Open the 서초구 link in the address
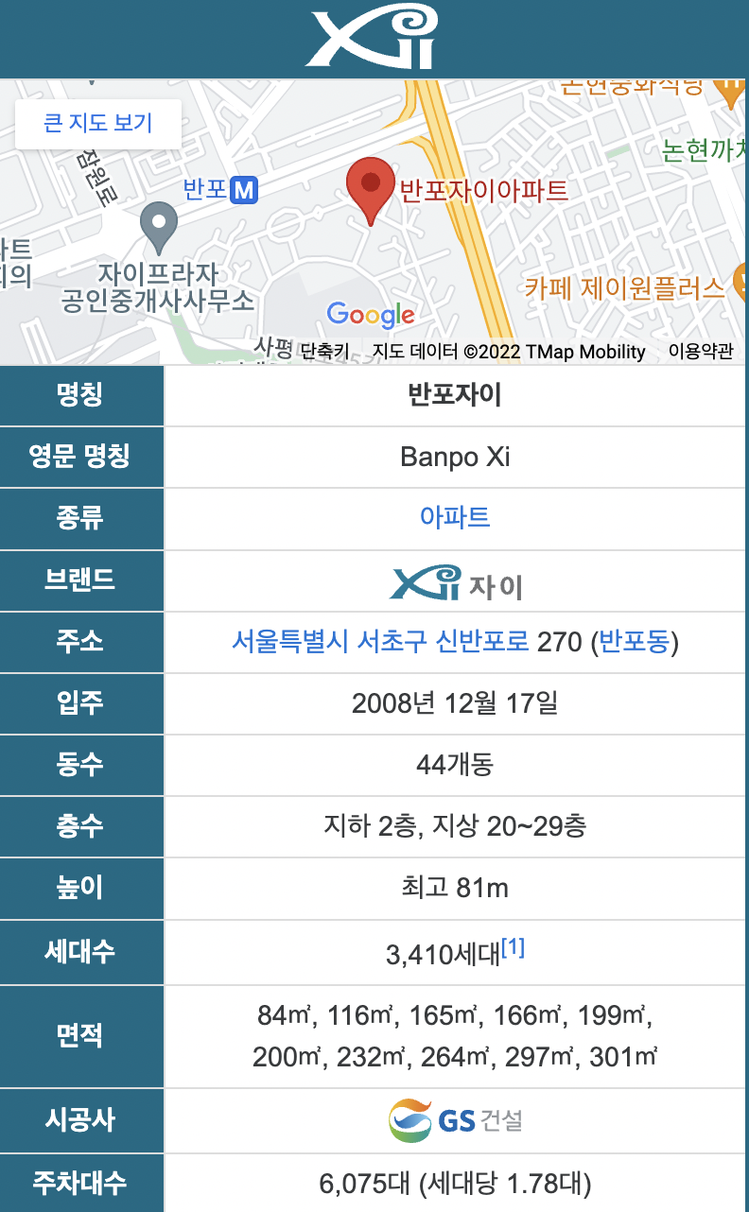This screenshot has width=749, height=1212. pos(394,642)
